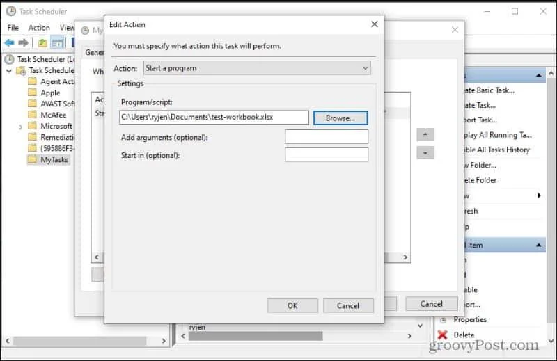Open the Action menu
Screen dimensions: 557x361
click(39, 28)
